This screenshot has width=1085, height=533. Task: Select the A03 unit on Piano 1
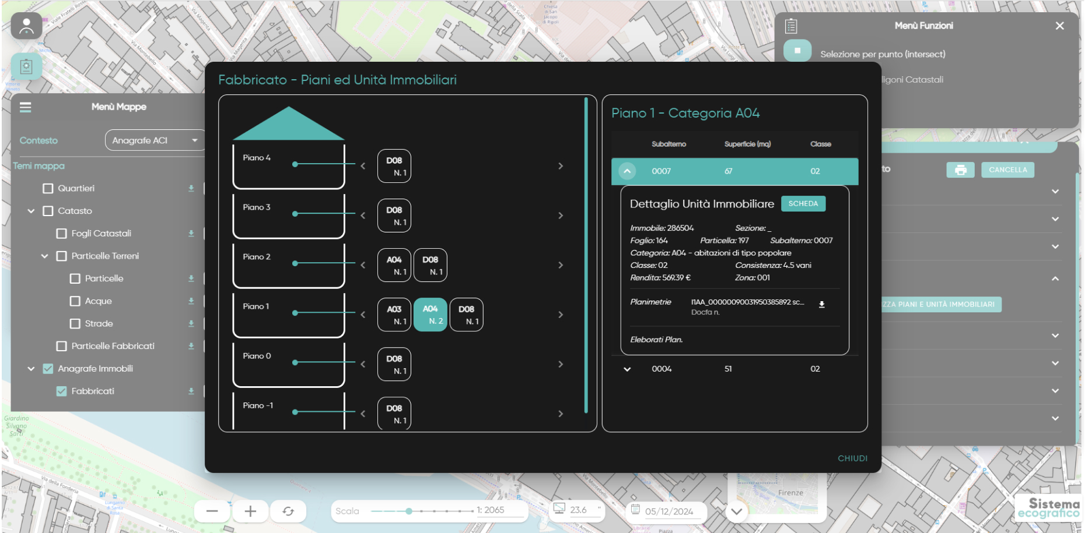(394, 315)
